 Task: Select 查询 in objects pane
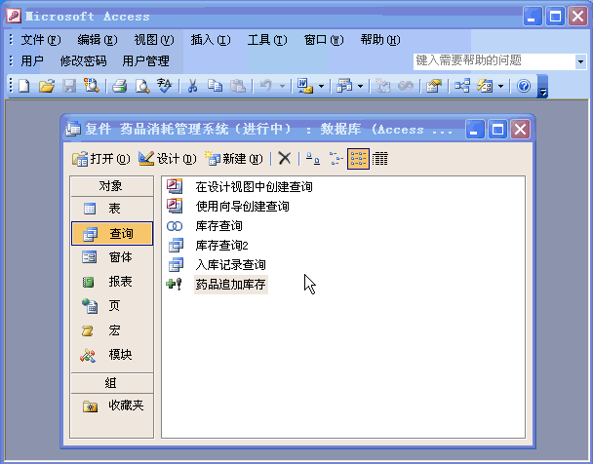(x=112, y=234)
